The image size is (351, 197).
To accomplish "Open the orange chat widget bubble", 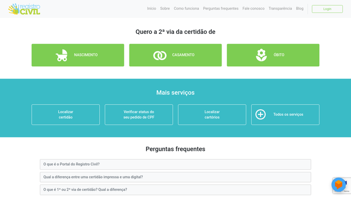I will (339, 185).
